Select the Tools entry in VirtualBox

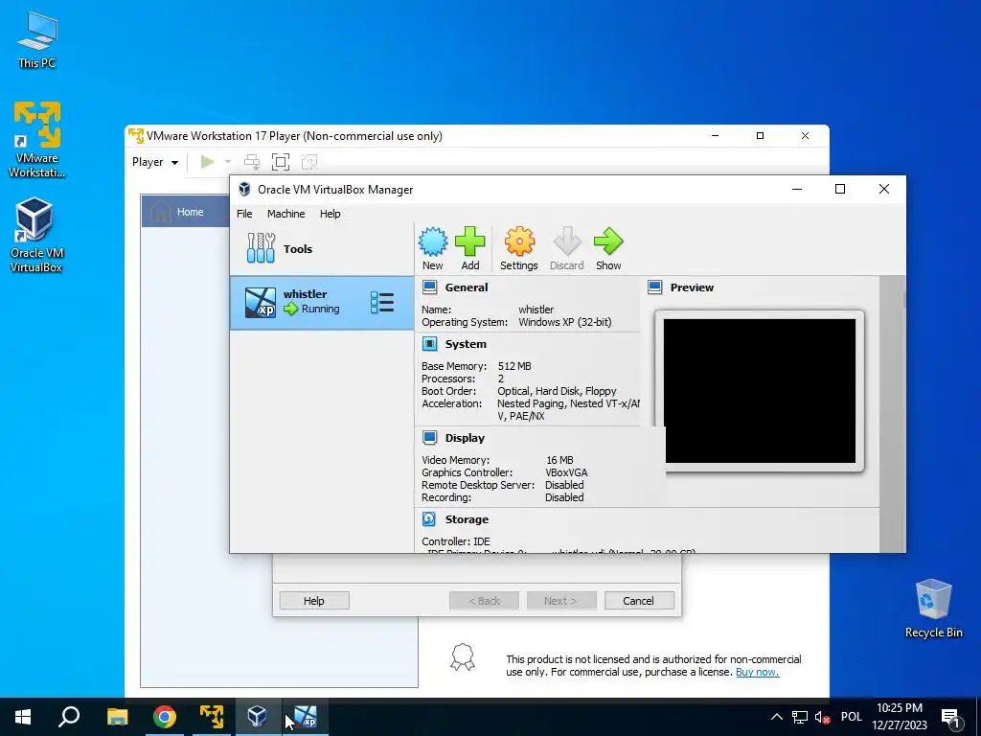(322, 248)
